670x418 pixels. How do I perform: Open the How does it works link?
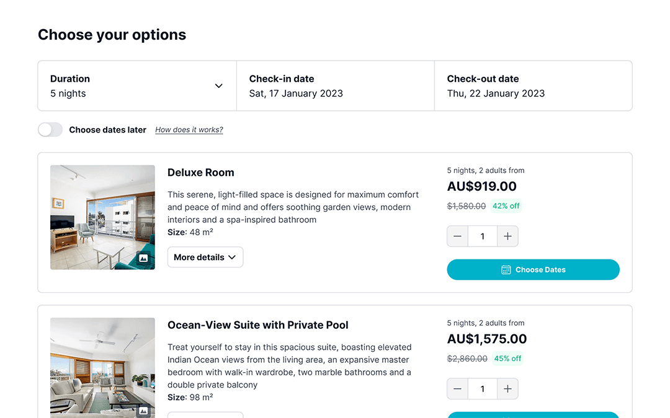pyautogui.click(x=189, y=129)
